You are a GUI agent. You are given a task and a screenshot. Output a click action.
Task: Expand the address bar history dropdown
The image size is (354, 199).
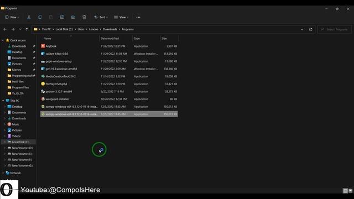tap(302, 29)
